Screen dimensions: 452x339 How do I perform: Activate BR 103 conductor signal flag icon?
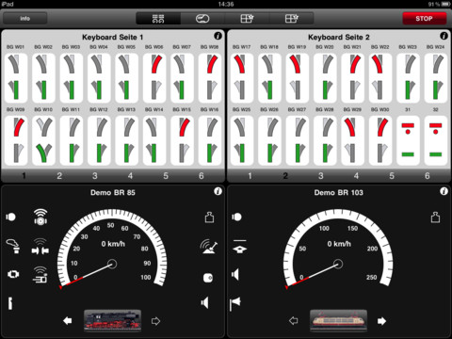[235, 304]
